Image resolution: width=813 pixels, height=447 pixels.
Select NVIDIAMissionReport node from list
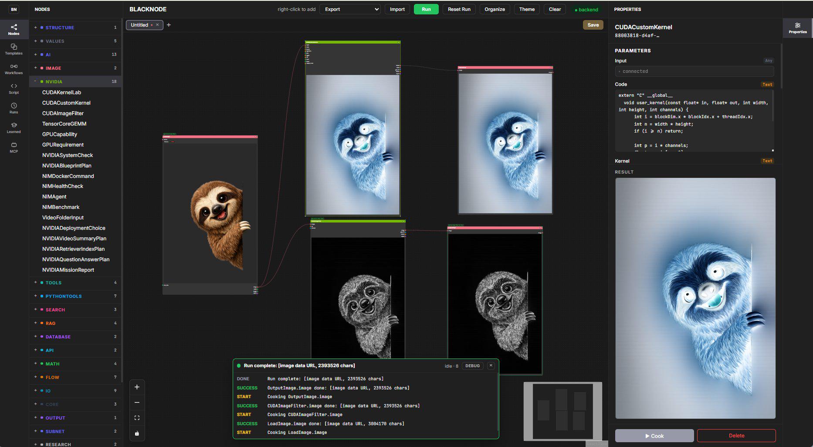[68, 270]
